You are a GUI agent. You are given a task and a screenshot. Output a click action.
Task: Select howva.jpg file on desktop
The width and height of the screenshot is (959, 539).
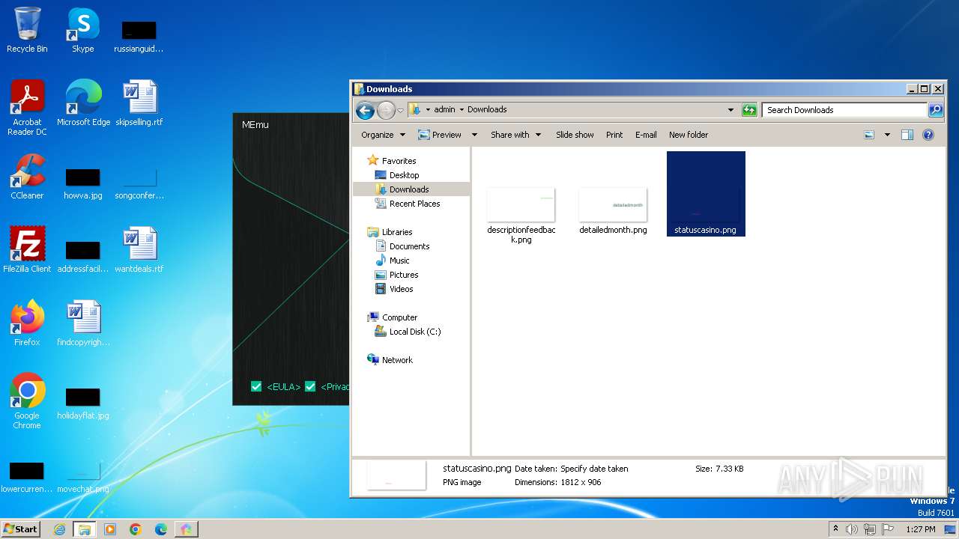(x=83, y=183)
